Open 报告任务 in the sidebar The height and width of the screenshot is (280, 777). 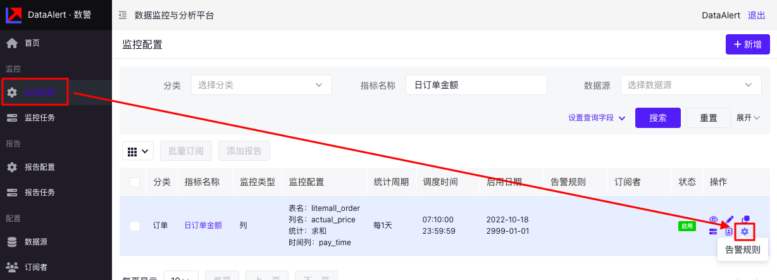point(56,192)
